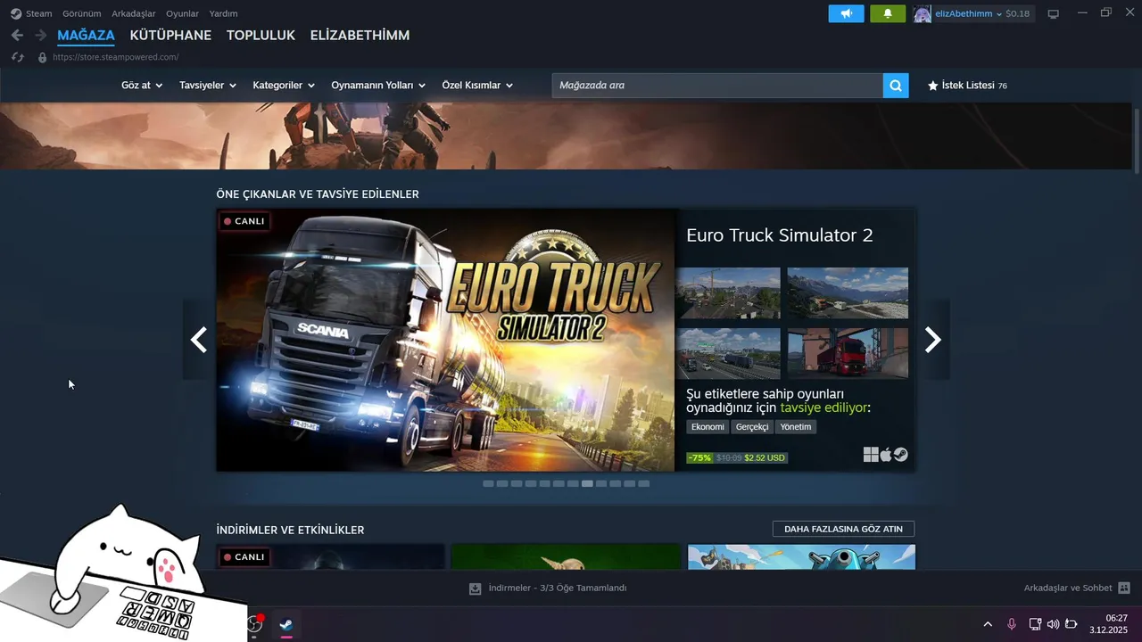Click the microphone icon in system tray
1142x642 pixels.
pos(1012,624)
